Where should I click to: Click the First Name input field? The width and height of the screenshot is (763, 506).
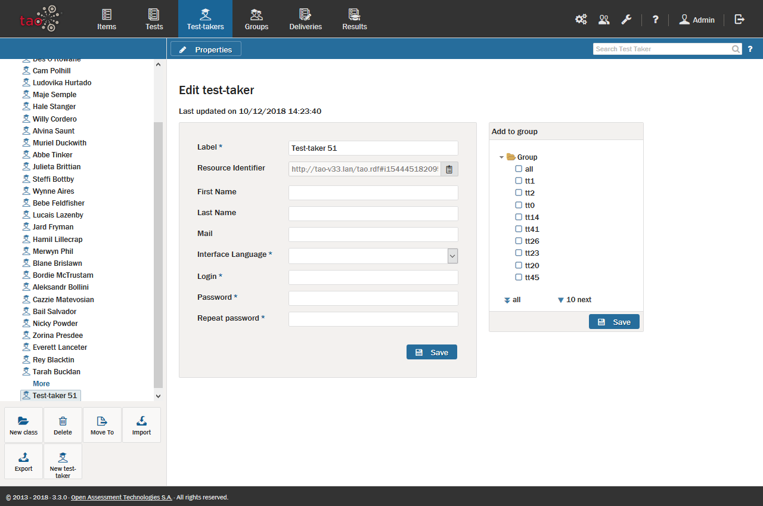(x=373, y=193)
